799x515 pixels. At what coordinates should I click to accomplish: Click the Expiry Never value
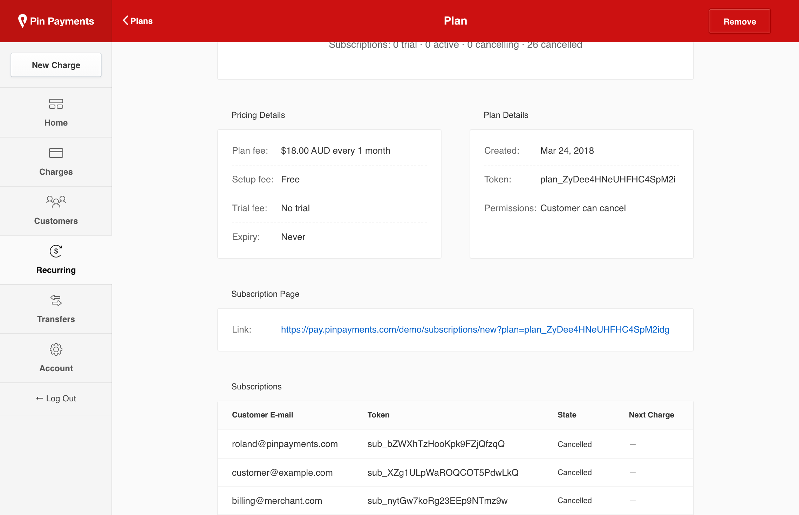click(293, 237)
